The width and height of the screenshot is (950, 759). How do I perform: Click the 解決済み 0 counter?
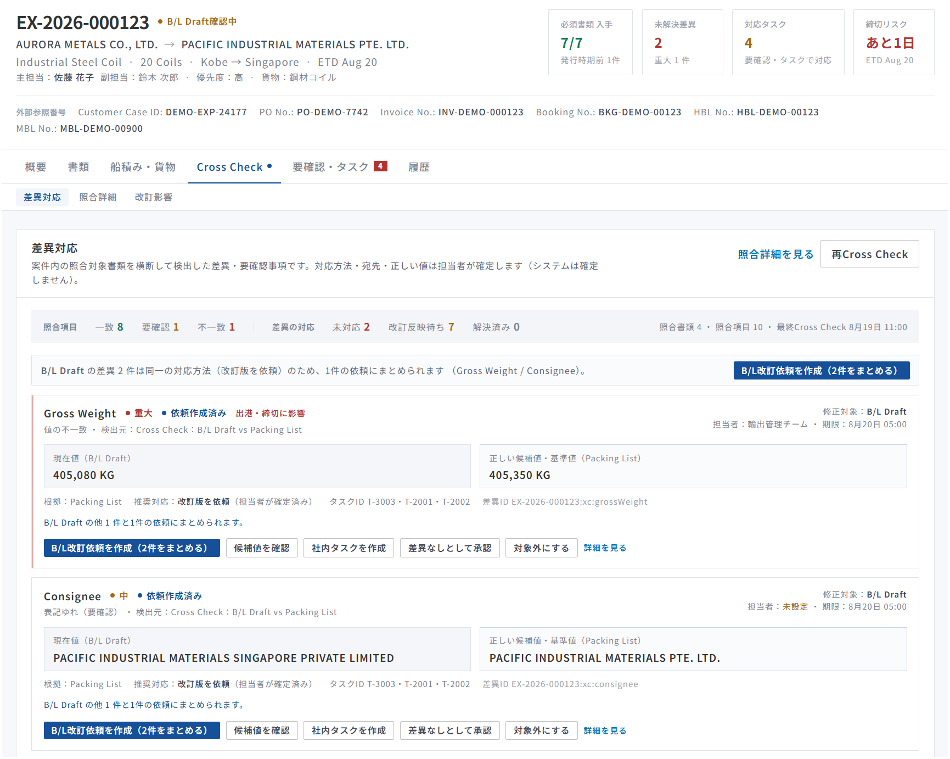pyautogui.click(x=496, y=327)
